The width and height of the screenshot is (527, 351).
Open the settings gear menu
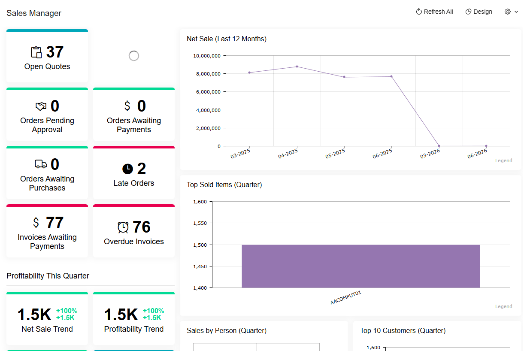coord(508,12)
